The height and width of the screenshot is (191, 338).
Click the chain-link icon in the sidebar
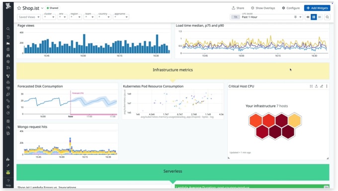coord(8,100)
